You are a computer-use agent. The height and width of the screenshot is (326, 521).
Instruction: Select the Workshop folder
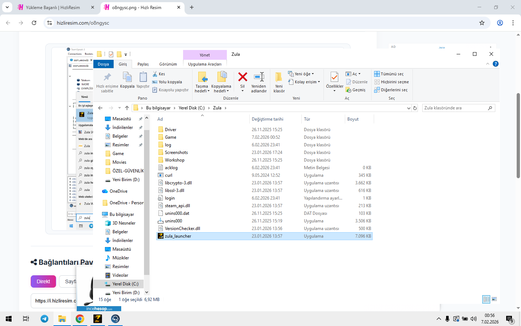click(264, 160)
